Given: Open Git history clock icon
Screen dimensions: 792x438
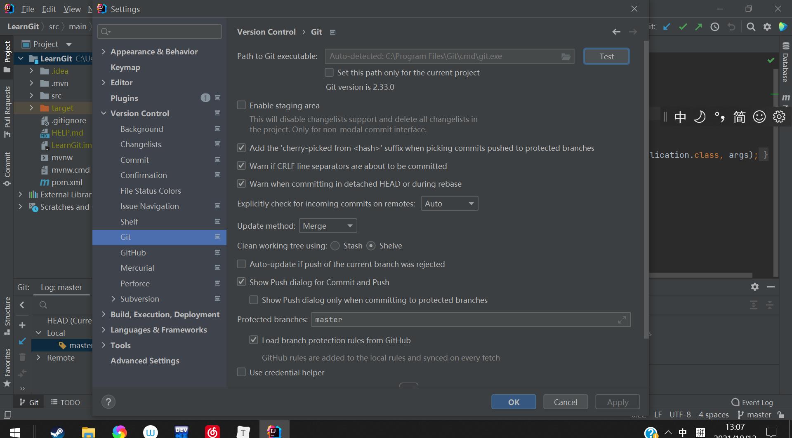Looking at the screenshot, I should pos(715,27).
